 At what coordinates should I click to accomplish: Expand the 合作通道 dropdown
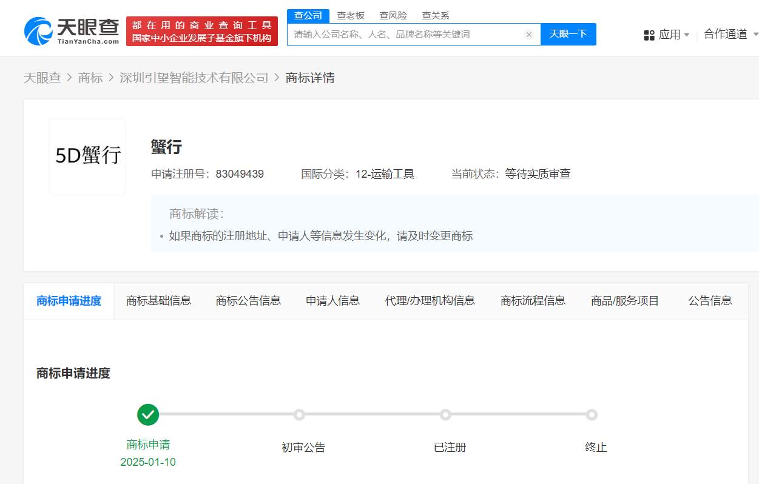tap(730, 35)
